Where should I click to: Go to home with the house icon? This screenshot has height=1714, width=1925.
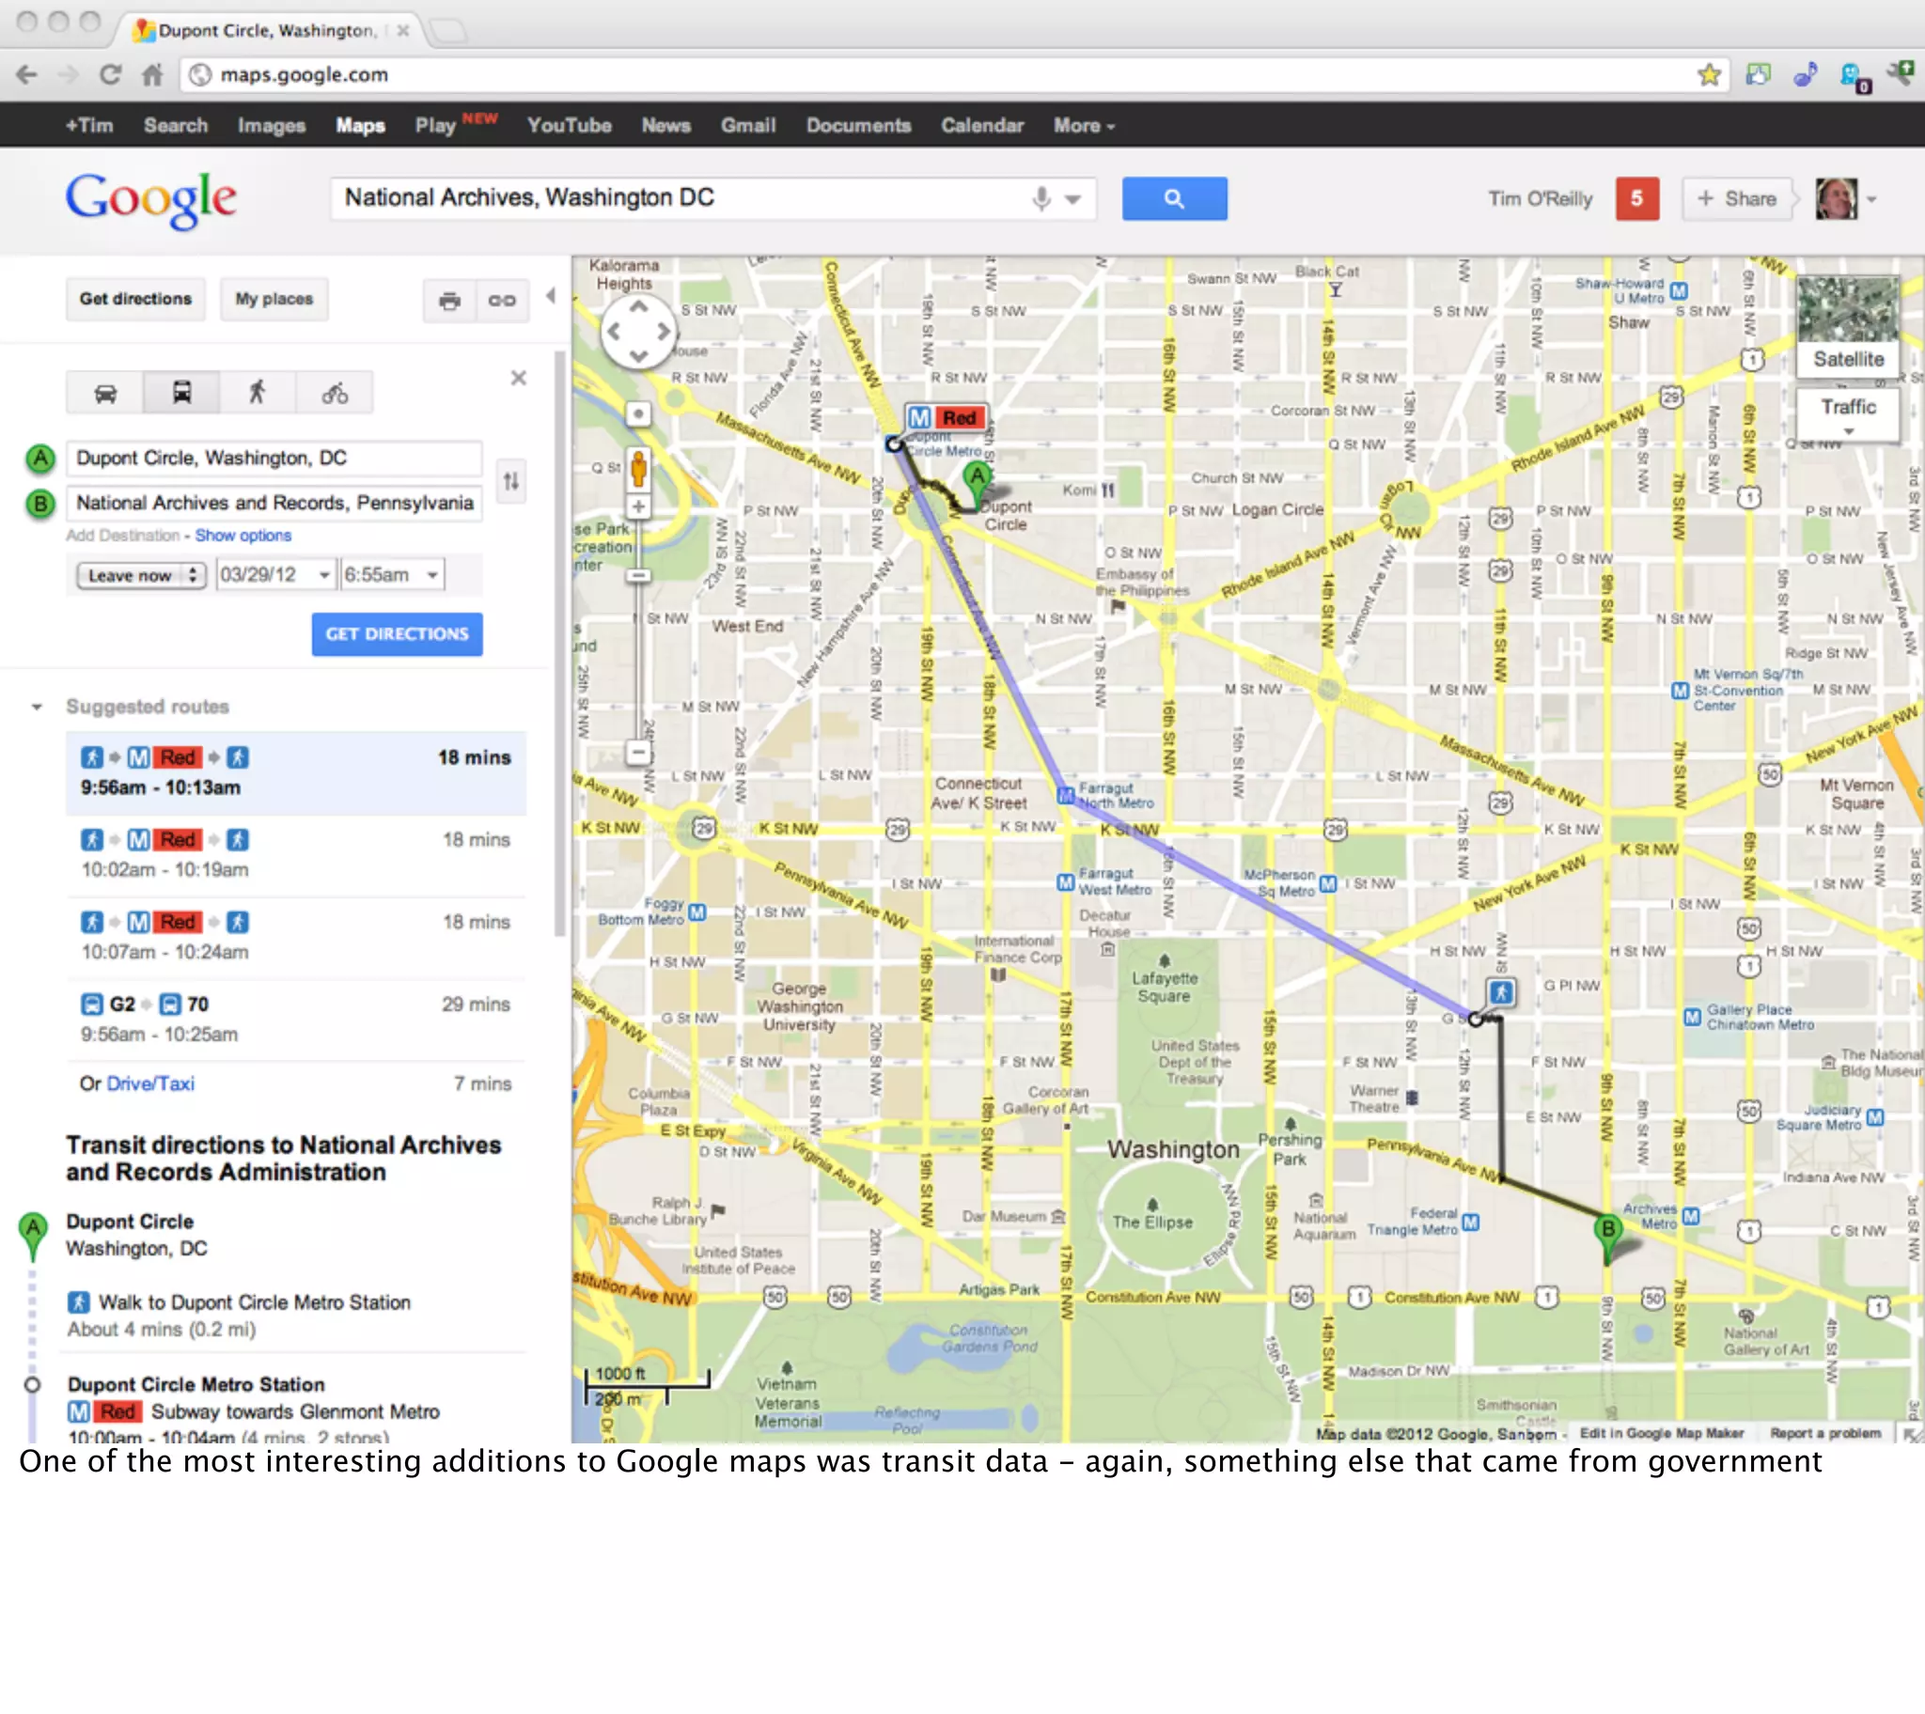point(151,74)
